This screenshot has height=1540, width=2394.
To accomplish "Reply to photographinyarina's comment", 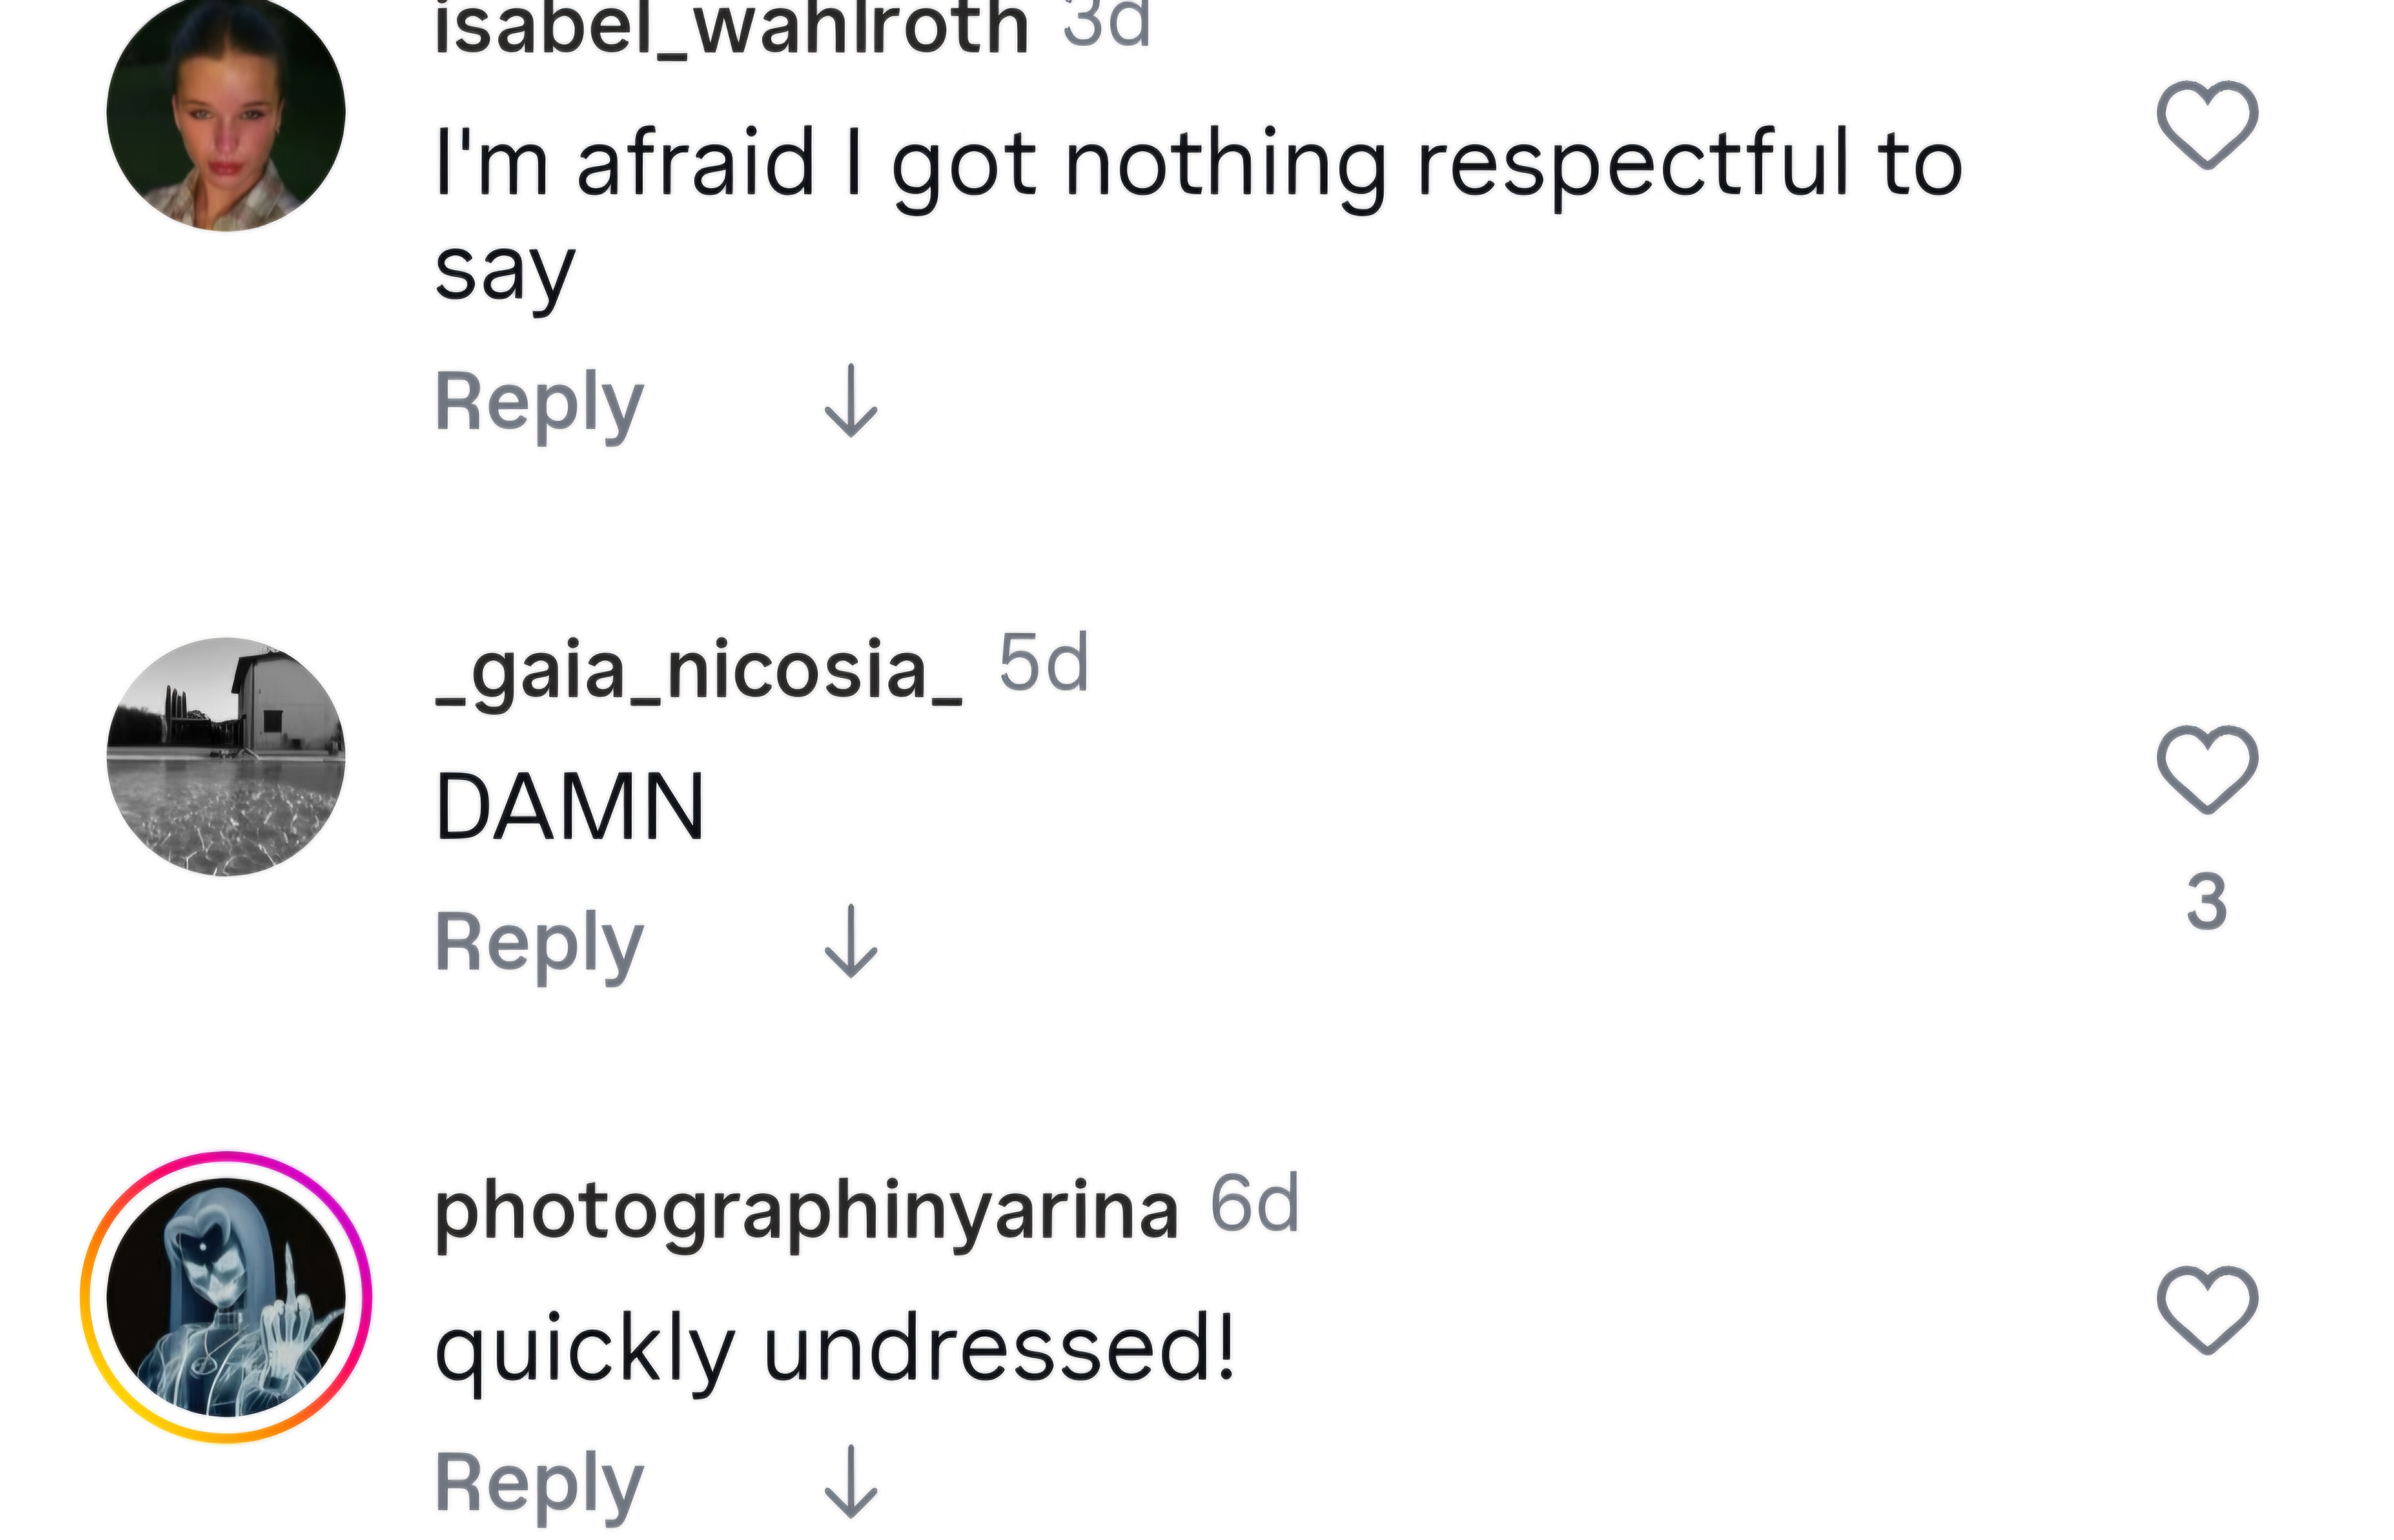I will (539, 1485).
